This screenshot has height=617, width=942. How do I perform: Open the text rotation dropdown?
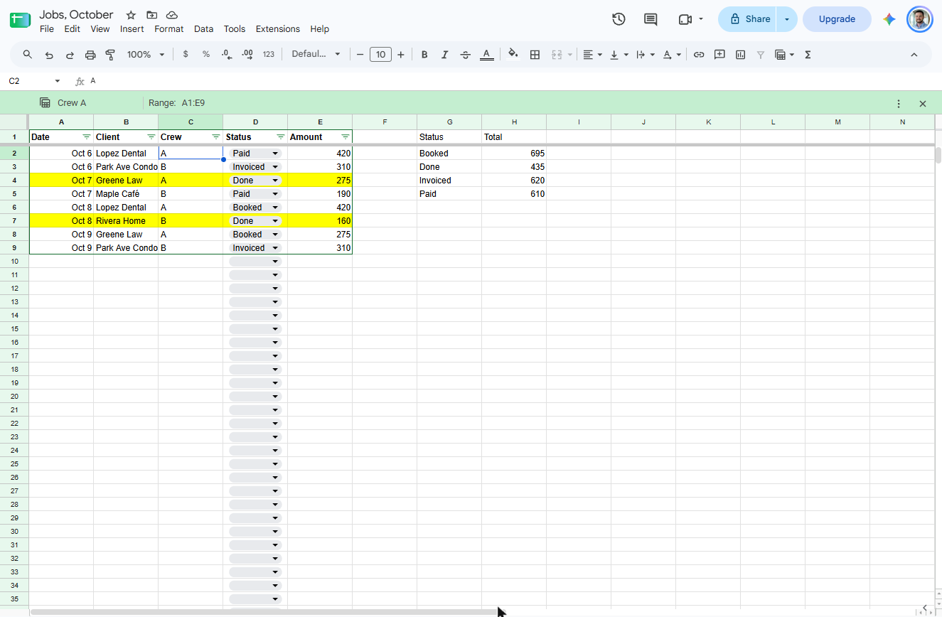pyautogui.click(x=672, y=55)
